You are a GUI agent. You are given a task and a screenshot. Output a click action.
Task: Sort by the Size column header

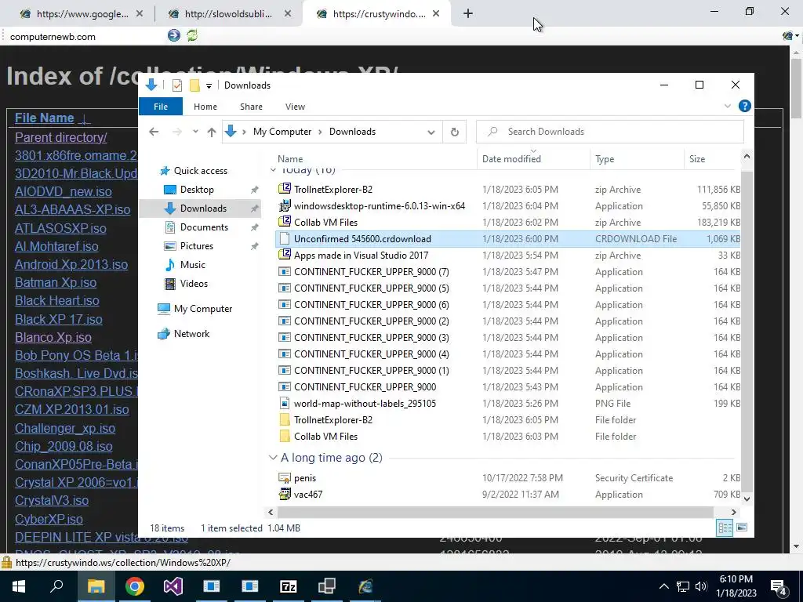[x=697, y=158]
